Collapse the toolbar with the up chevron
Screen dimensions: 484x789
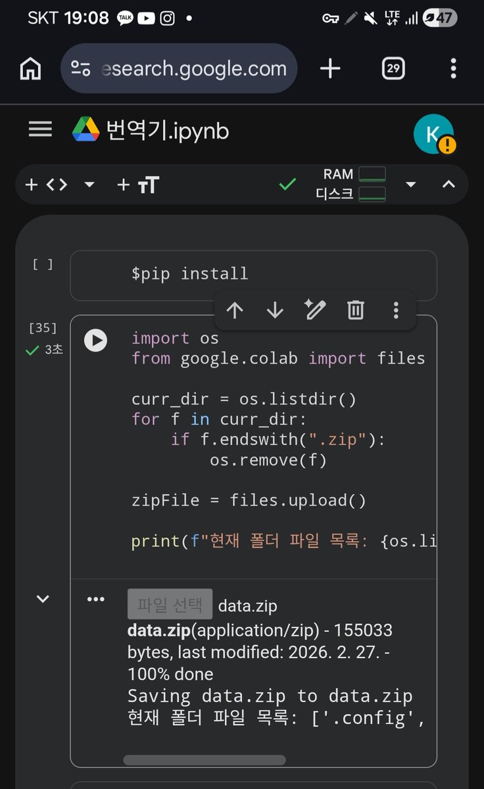point(448,185)
